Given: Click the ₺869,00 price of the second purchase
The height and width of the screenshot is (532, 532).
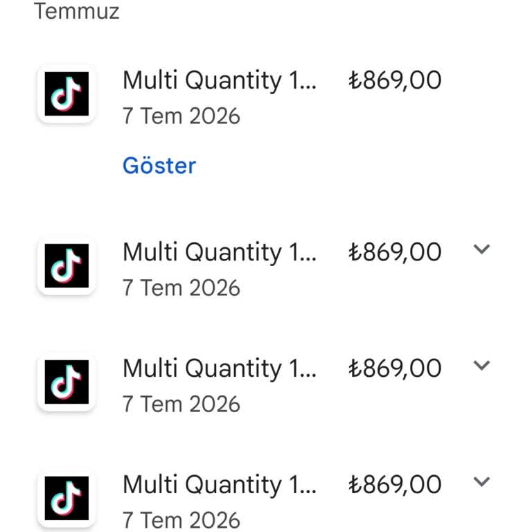Looking at the screenshot, I should point(395,252).
